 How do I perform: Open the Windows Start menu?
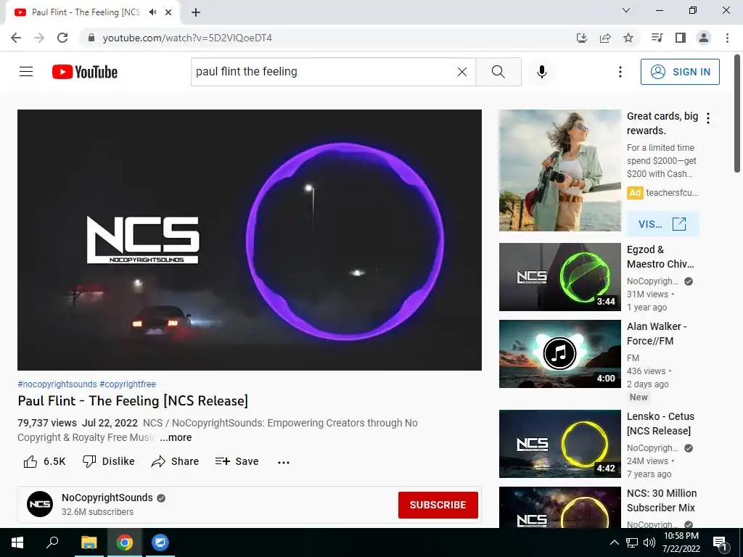point(17,542)
